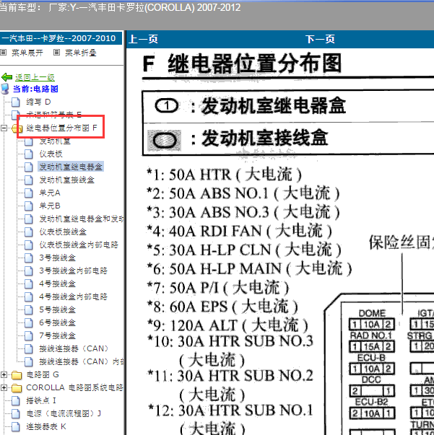This screenshot has height=435, width=434.
Task: Select 继电器位置分布图 F in the tree
Action: point(61,128)
